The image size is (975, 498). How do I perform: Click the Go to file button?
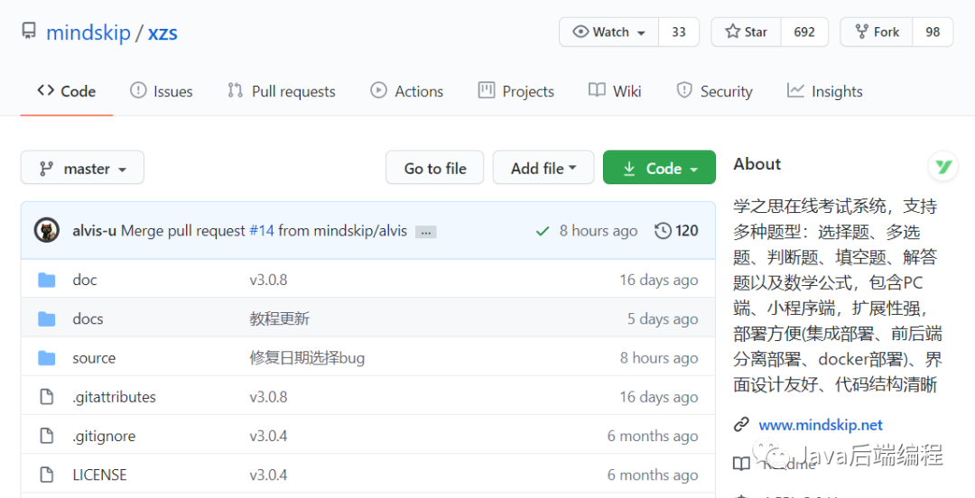[x=434, y=168]
